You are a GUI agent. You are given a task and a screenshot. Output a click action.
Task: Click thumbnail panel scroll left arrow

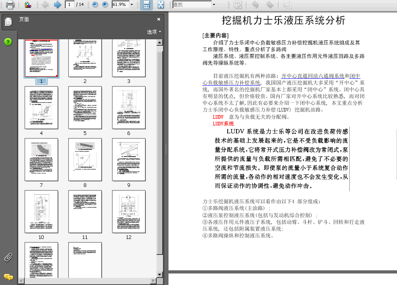click(21, 281)
